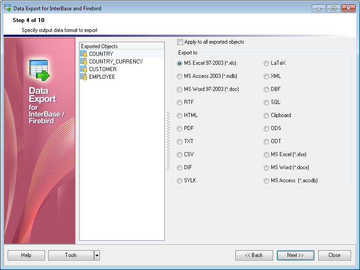Click the COUNTRY_CURRENCY table icon

pyautogui.click(x=84, y=62)
